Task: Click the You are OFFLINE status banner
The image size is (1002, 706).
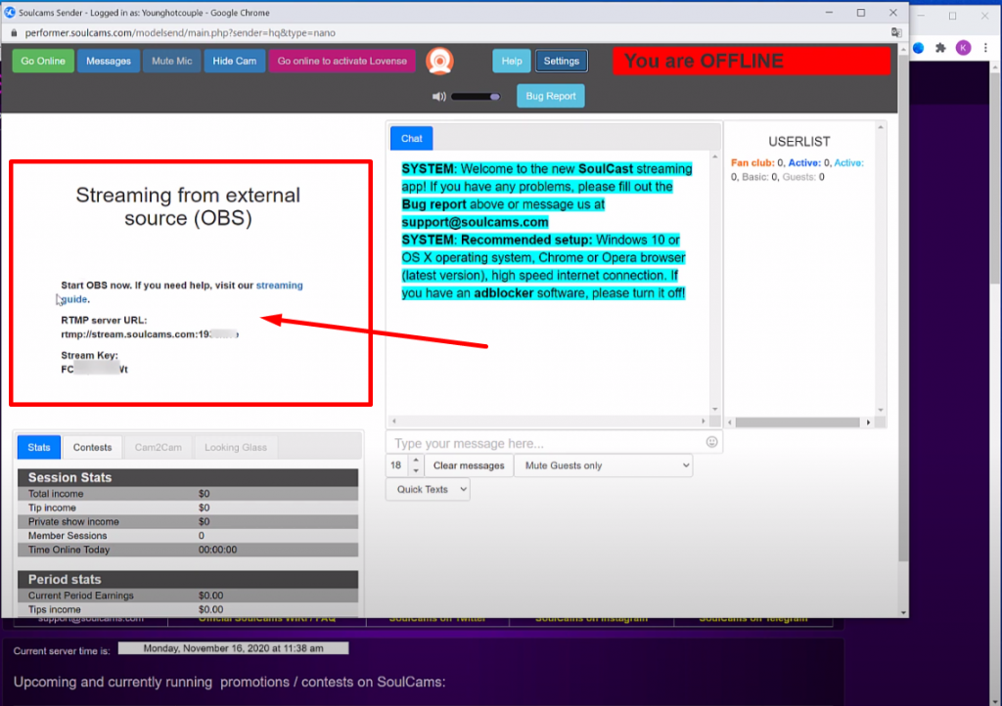Action: point(751,62)
